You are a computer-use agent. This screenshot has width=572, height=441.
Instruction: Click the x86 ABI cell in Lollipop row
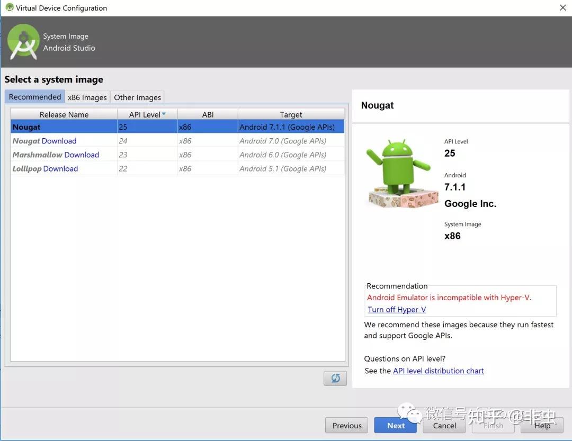click(208, 168)
